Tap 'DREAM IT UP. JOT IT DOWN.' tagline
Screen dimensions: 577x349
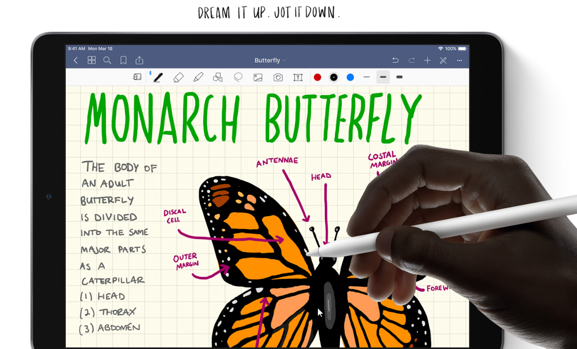point(269,13)
